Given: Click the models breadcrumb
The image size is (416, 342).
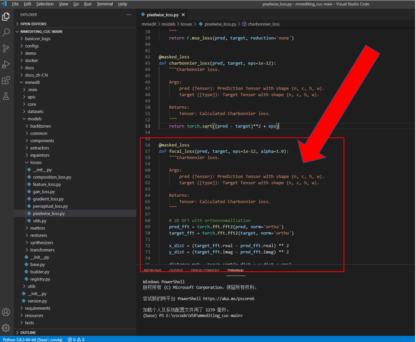Looking at the screenshot, I should [x=168, y=24].
